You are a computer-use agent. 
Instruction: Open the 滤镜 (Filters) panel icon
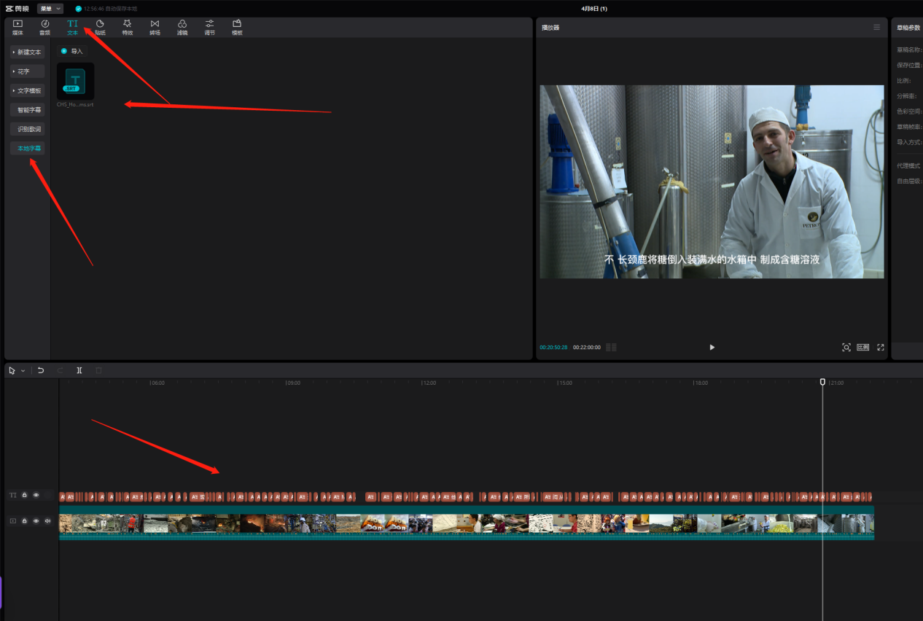(182, 27)
